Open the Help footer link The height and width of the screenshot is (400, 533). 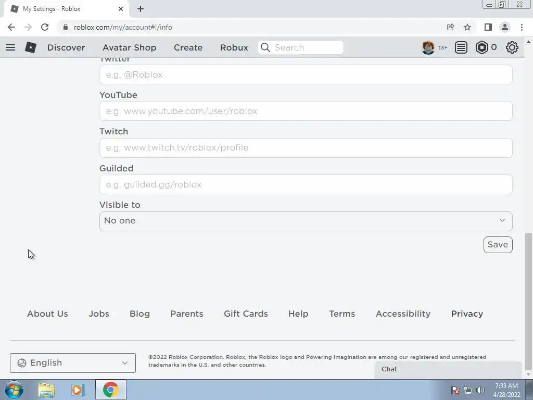pyautogui.click(x=298, y=314)
